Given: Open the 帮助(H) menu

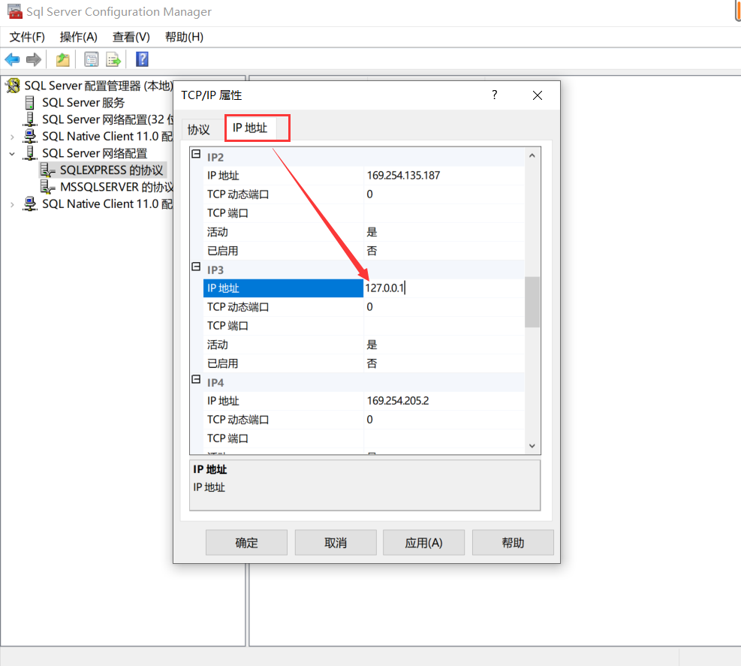Looking at the screenshot, I should (184, 37).
